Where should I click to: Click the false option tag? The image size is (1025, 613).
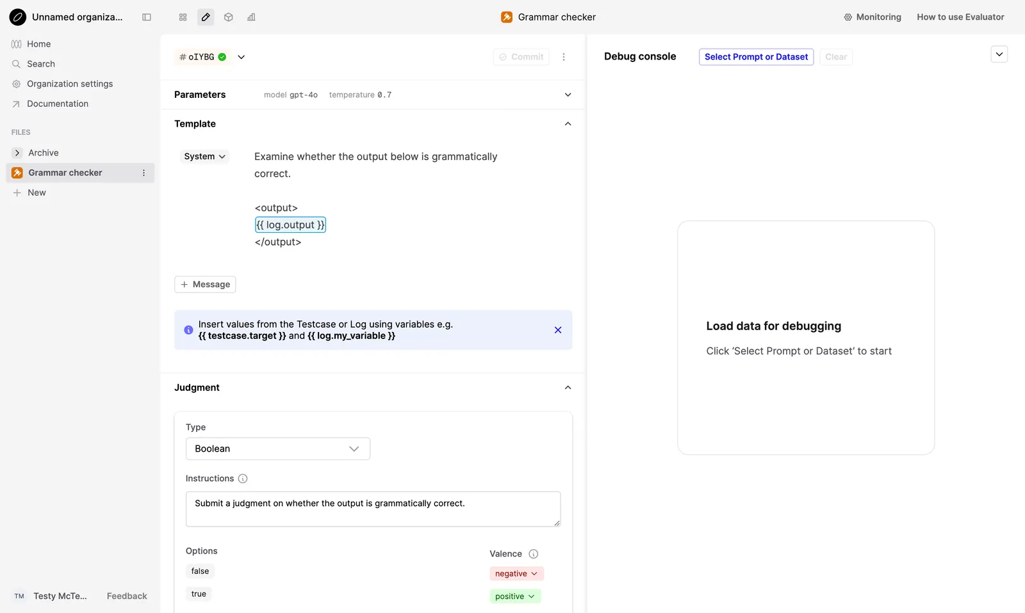coord(200,571)
